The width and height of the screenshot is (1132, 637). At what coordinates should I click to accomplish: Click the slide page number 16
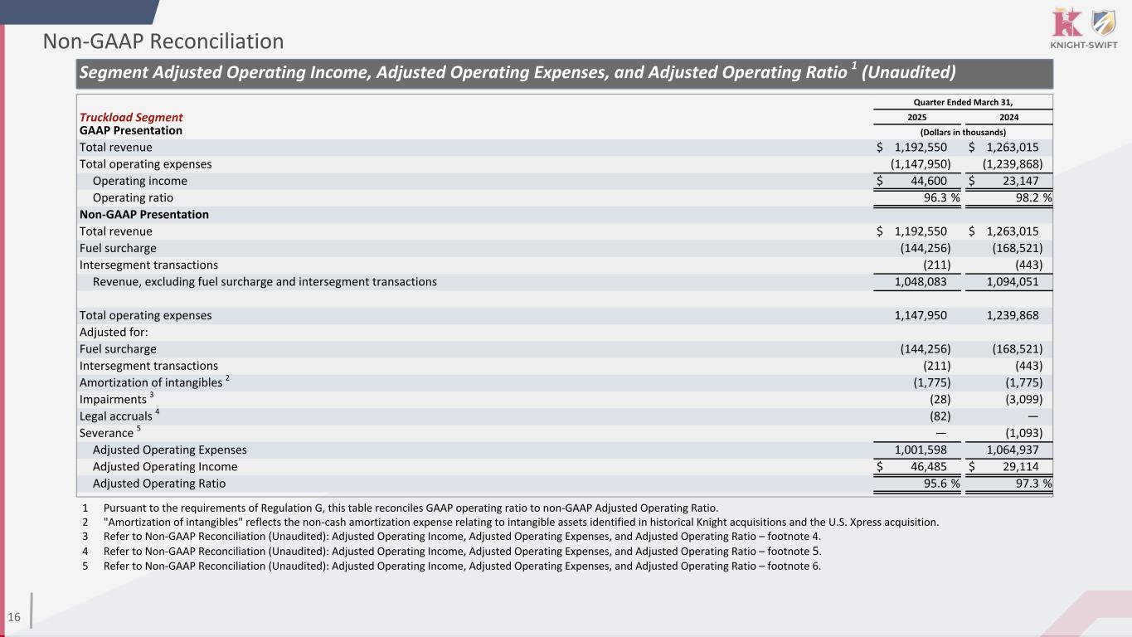pos(14,616)
